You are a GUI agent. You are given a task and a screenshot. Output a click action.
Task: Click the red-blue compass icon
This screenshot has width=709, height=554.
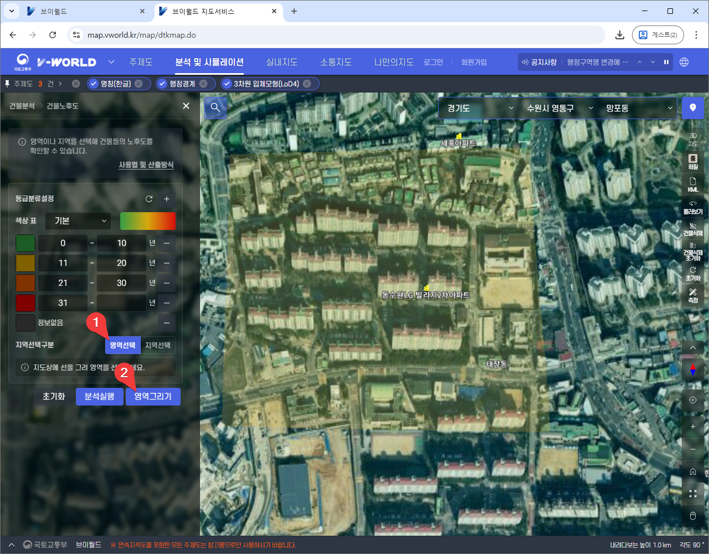coord(693,370)
